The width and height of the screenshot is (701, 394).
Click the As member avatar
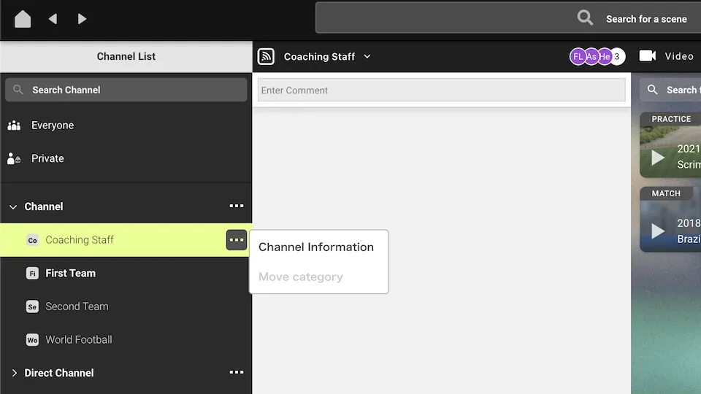point(591,57)
